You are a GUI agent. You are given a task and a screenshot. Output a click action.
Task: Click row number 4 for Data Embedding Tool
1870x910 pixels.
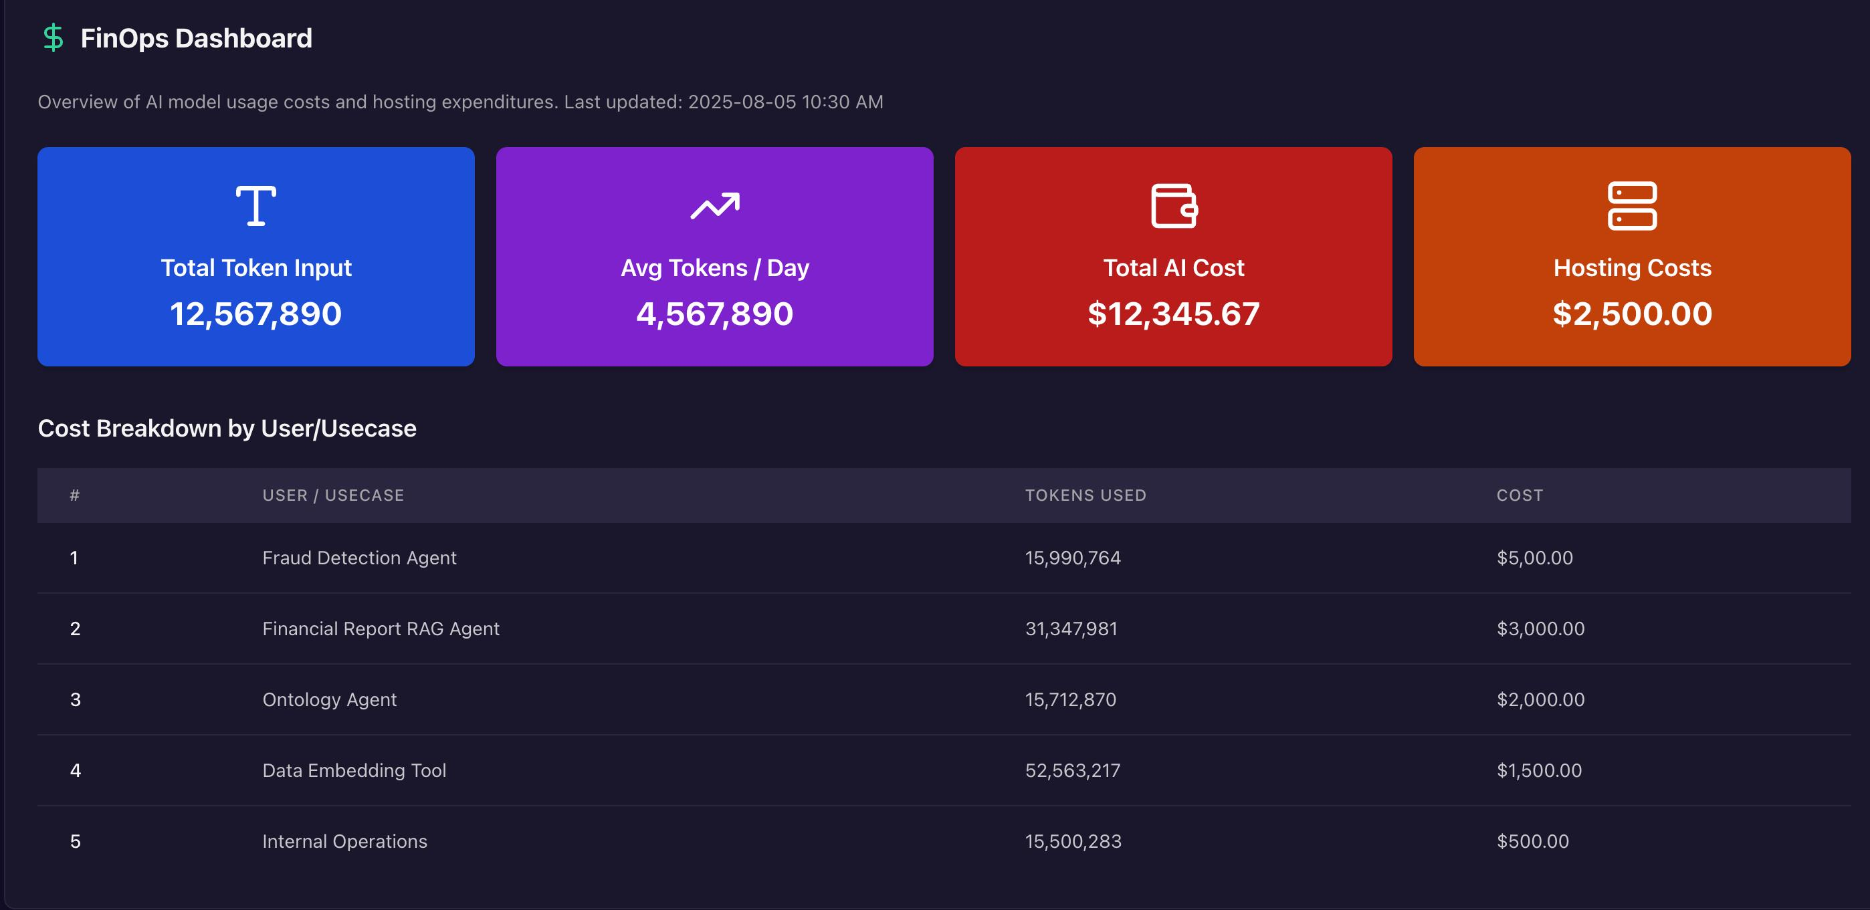tap(75, 770)
